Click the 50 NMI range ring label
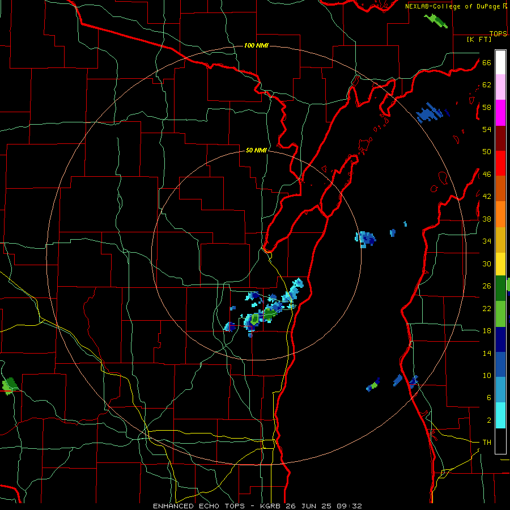Viewport: 510px width, 510px height. [256, 150]
